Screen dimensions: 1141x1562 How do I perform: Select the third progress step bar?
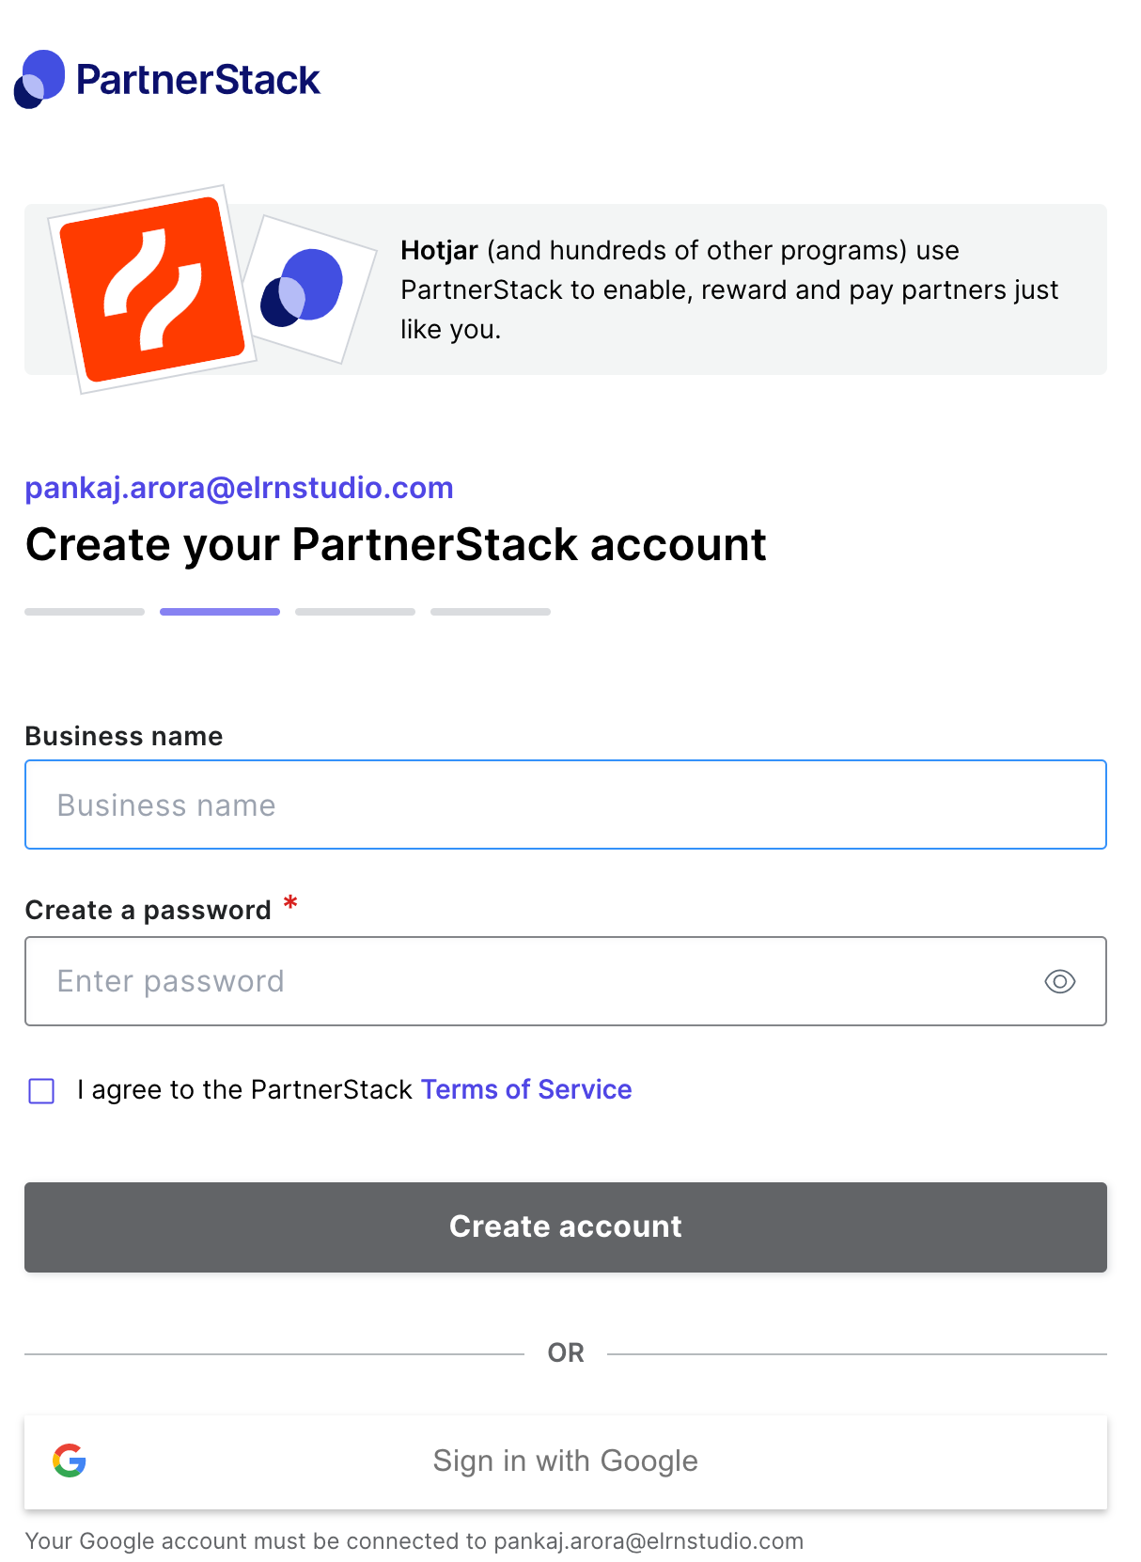point(355,612)
